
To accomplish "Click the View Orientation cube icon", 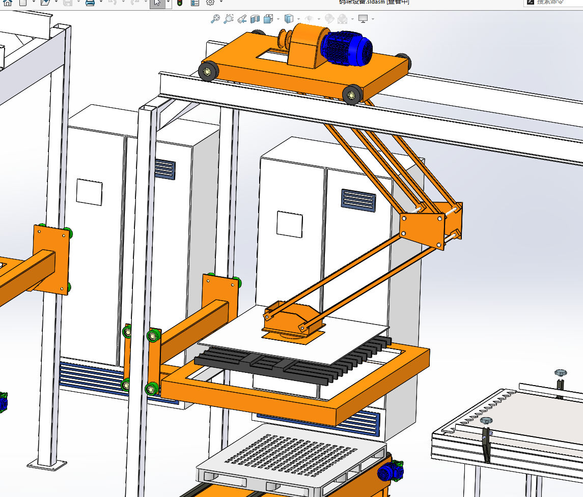I will [268, 19].
